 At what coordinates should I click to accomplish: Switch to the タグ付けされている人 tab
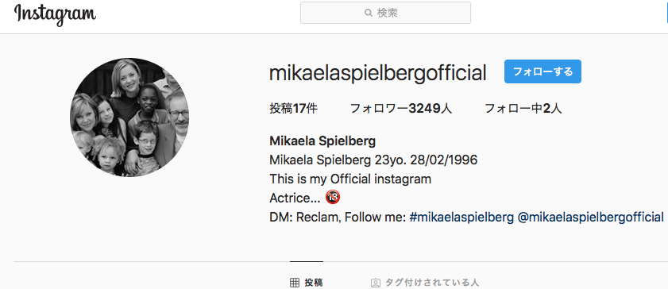[x=425, y=282]
